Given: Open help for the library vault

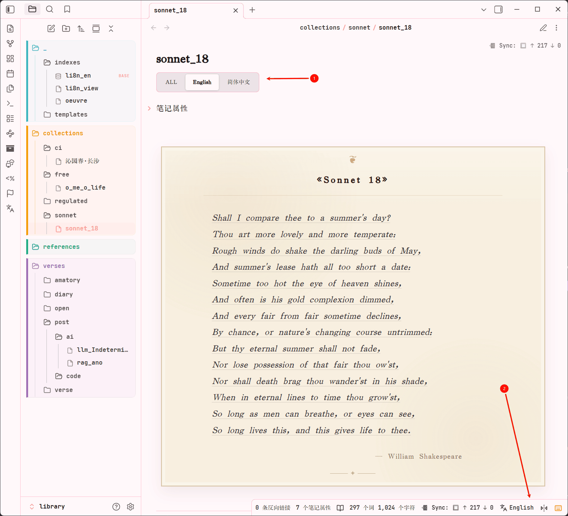Looking at the screenshot, I should pyautogui.click(x=116, y=507).
